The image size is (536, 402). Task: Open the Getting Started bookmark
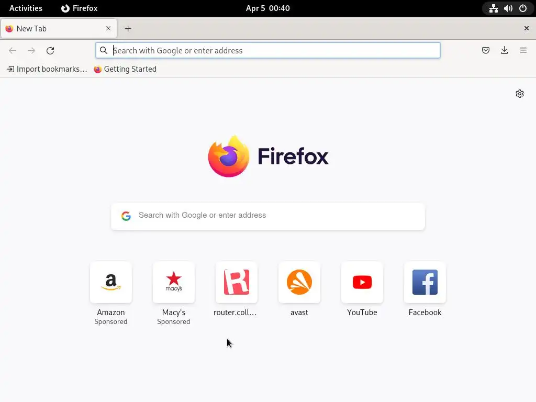(125, 69)
